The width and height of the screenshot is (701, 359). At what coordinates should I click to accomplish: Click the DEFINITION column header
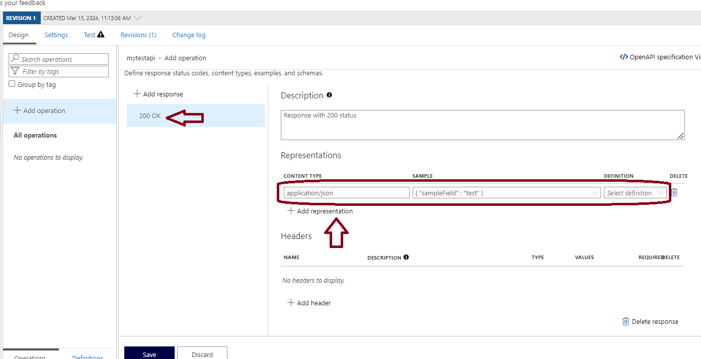click(x=619, y=176)
